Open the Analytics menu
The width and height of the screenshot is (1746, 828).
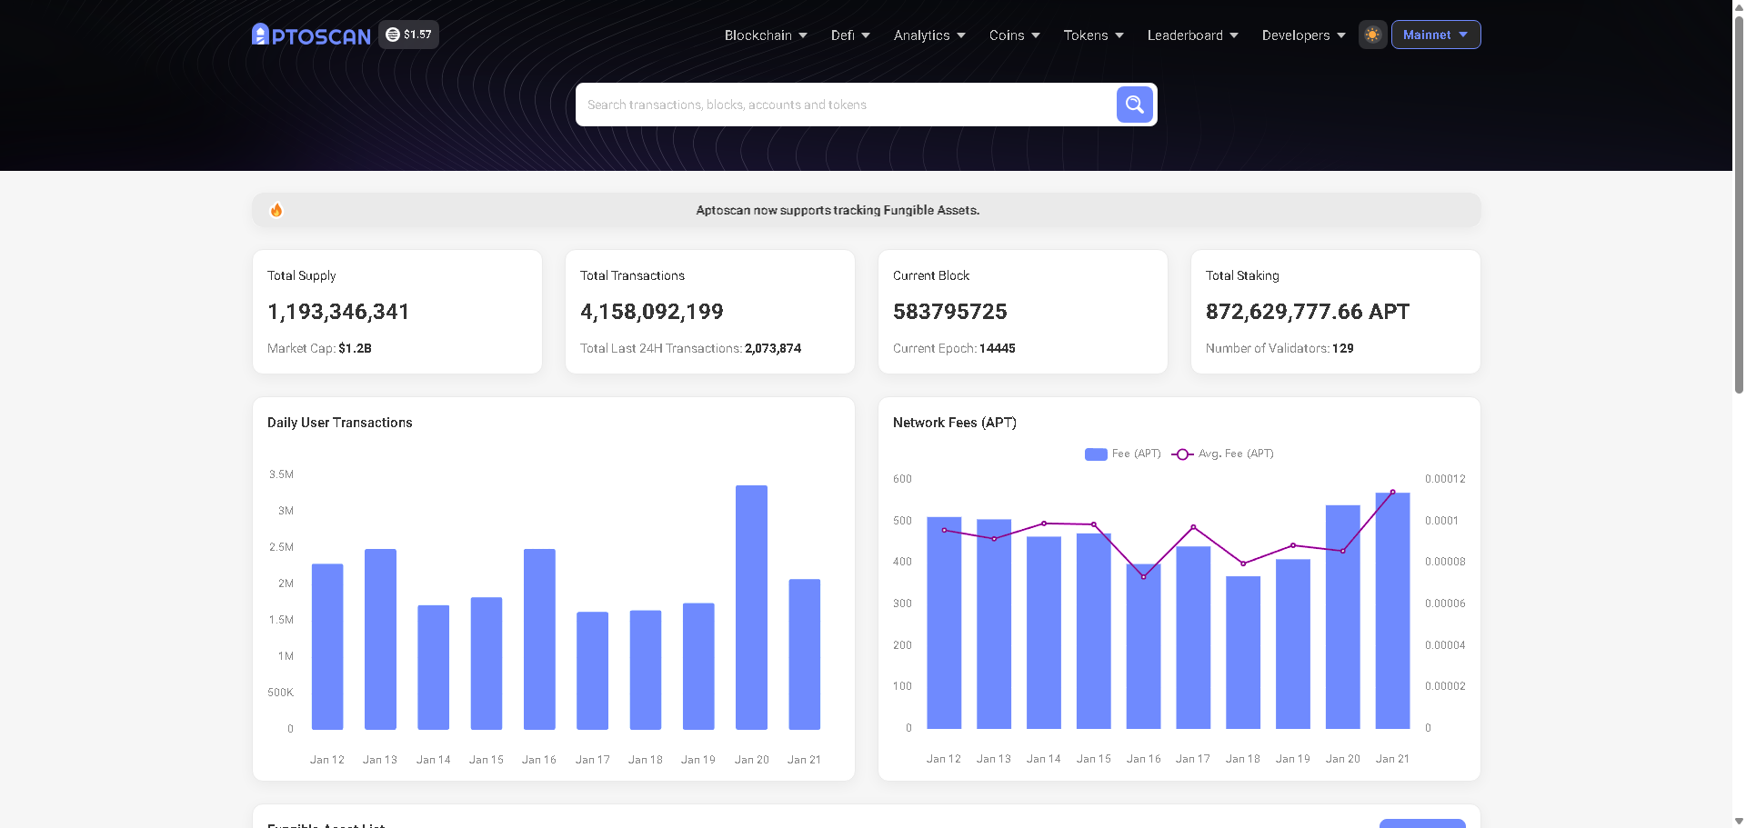coord(928,35)
